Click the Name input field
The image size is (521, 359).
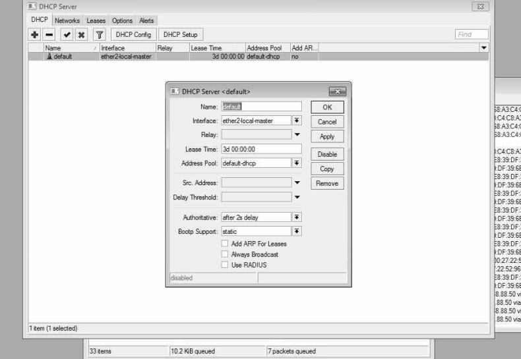(x=262, y=107)
